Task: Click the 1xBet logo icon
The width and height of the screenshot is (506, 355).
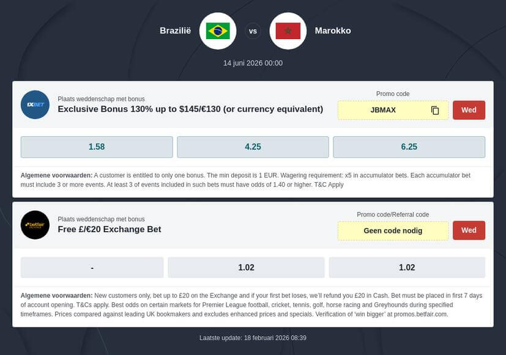Action: point(35,104)
